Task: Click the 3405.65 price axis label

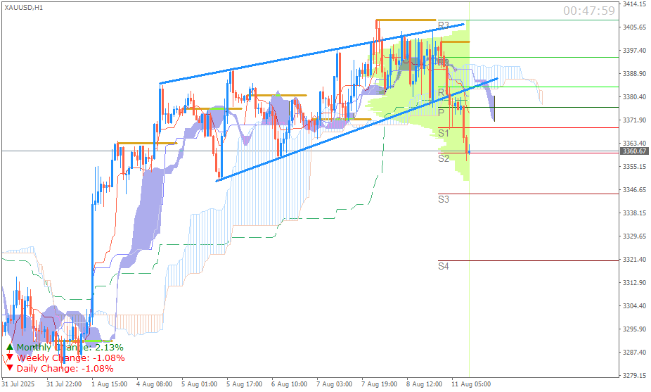Action: point(634,27)
